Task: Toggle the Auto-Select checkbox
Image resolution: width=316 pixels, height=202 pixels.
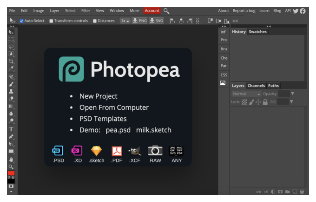Action: (21, 21)
